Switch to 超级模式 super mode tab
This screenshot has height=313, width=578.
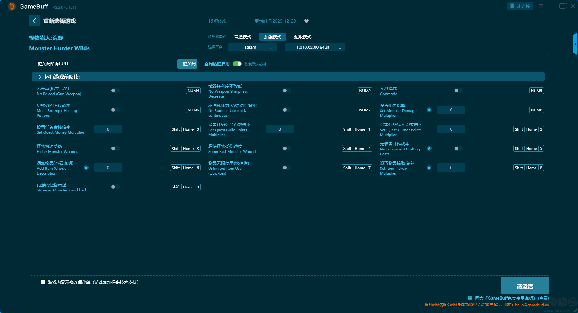click(x=303, y=37)
